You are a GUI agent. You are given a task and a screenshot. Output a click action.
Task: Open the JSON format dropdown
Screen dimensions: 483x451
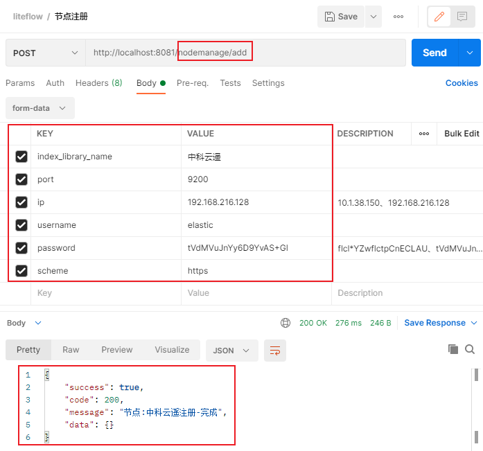[231, 350]
